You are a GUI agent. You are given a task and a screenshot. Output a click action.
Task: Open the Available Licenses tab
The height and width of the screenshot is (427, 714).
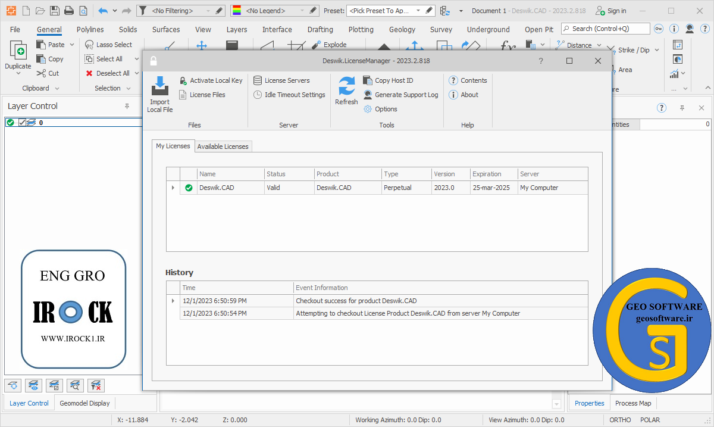[223, 147]
